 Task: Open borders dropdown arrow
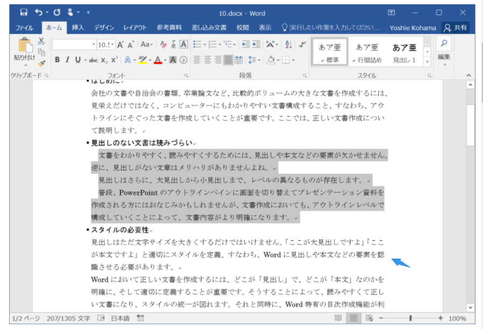point(293,60)
